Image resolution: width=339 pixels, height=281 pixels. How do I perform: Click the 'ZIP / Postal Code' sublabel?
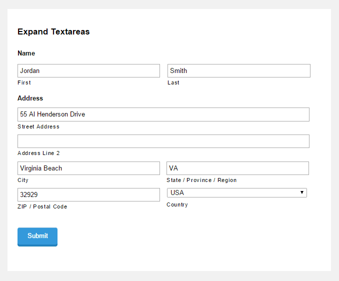(x=42, y=206)
